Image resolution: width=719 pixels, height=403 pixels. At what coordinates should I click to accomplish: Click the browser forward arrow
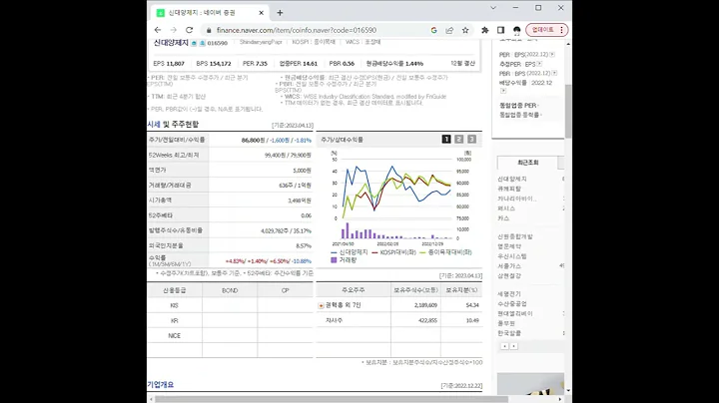point(174,30)
